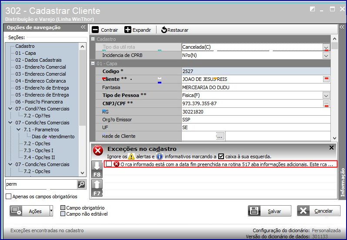The height and width of the screenshot is (240, 347).
Task: Enable Apenas os campos obrigatórios checkbox
Action: [x=8, y=197]
